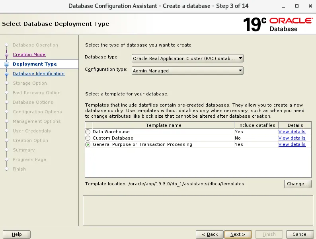Select the Deployment Type step

coord(35,64)
